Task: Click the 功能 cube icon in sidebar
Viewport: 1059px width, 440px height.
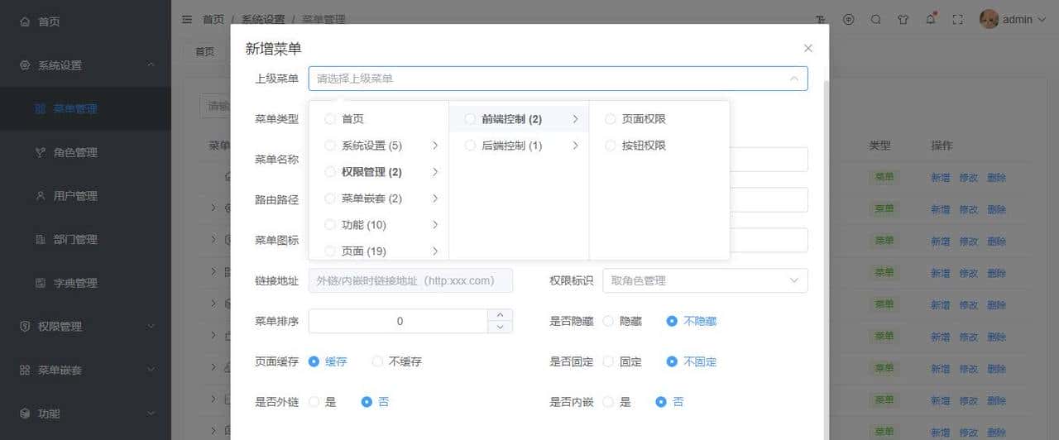Action: [25, 414]
